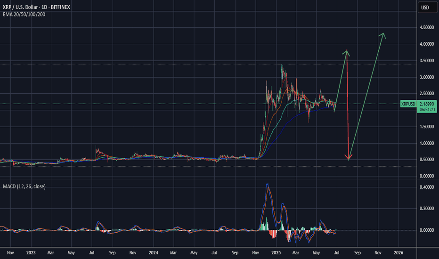The height and width of the screenshot is (259, 439).
Task: Click the 0.50000 price axis label
Action: point(427,159)
